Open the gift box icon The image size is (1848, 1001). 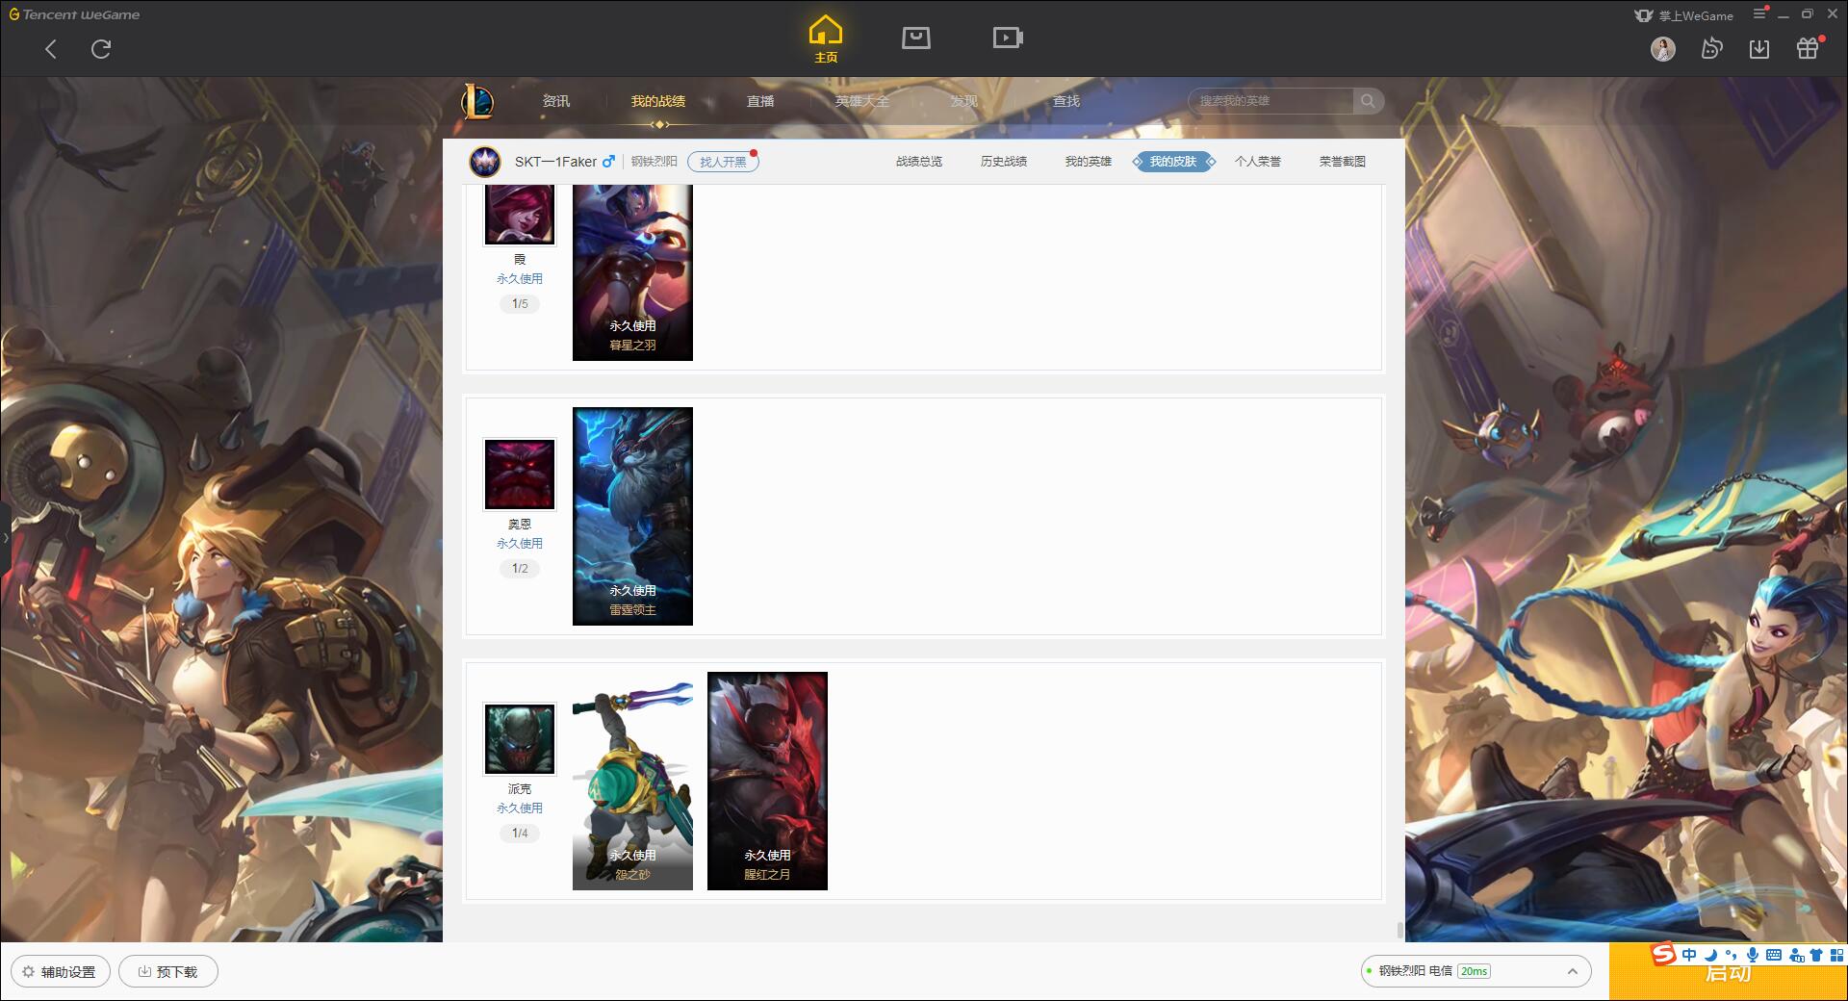point(1808,49)
